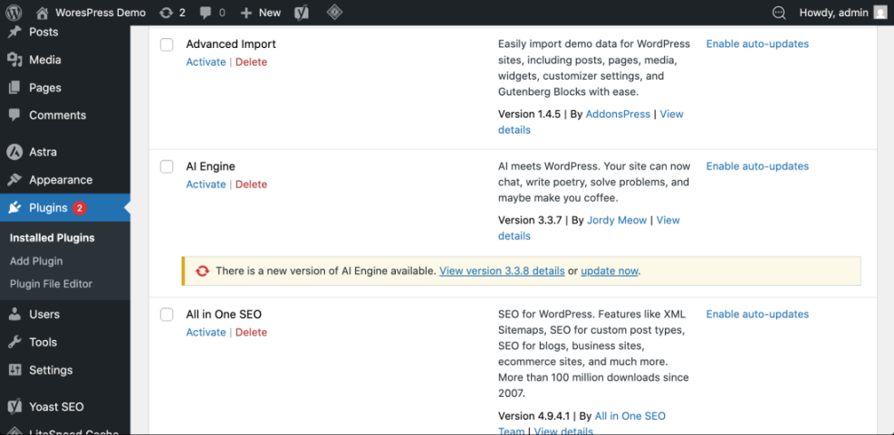Open the AddonsPress author link

[618, 114]
